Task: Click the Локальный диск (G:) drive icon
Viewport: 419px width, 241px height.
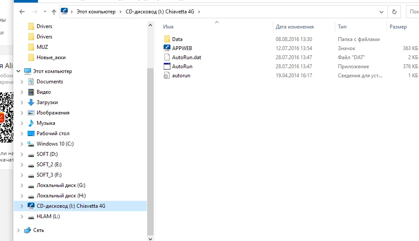Action: coord(31,186)
